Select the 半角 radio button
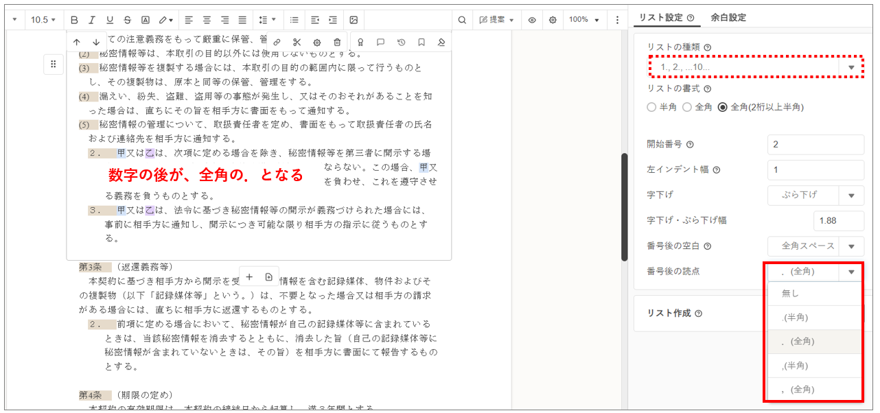Image resolution: width=880 pixels, height=413 pixels. coord(652,107)
